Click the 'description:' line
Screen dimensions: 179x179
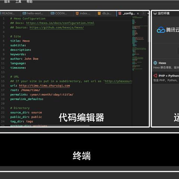point(21,50)
